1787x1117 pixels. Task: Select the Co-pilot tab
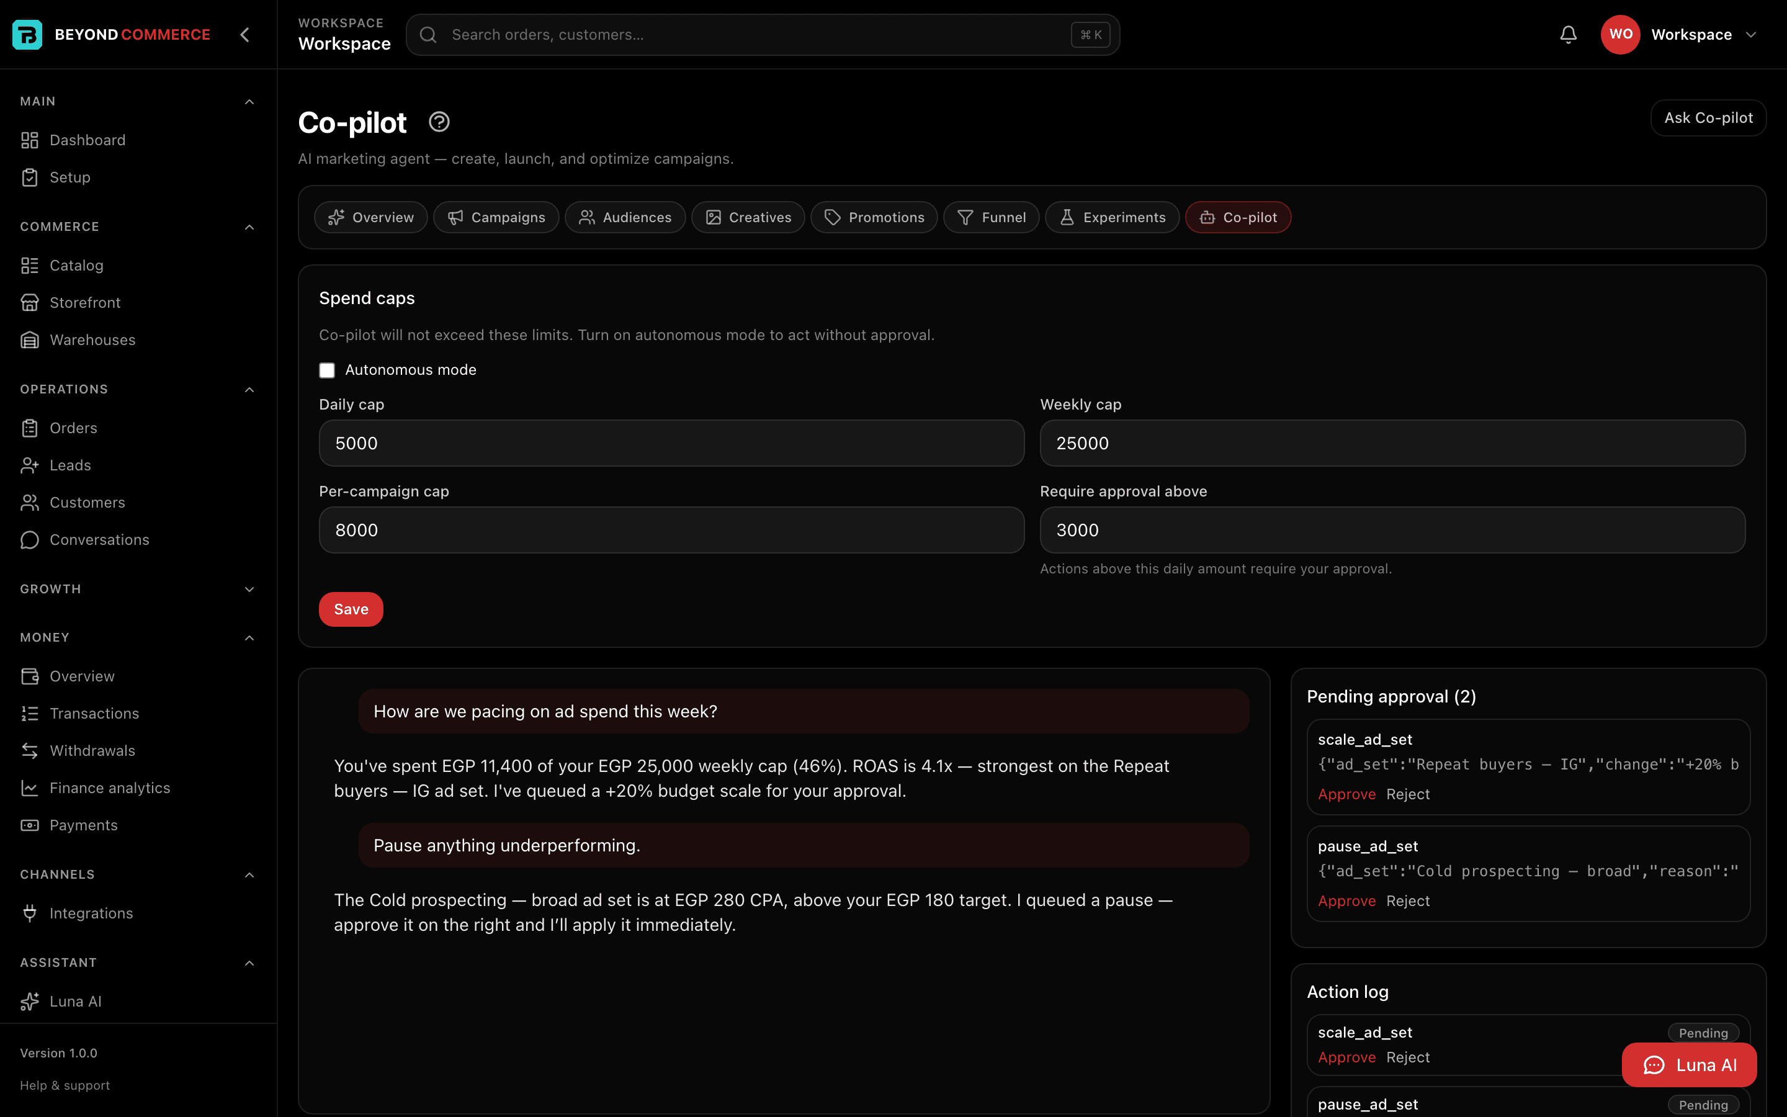1238,217
